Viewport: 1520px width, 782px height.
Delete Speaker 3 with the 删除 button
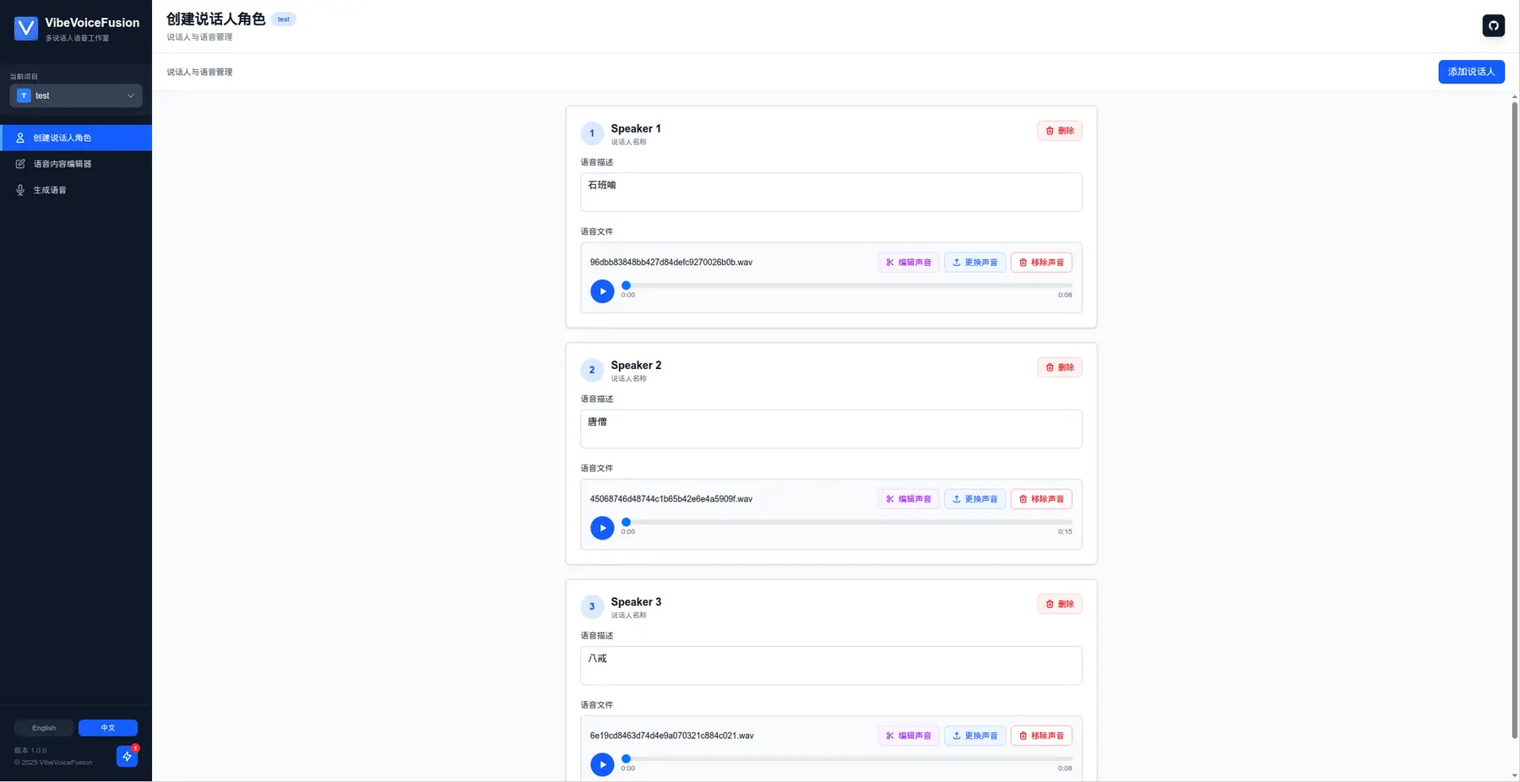click(1059, 604)
